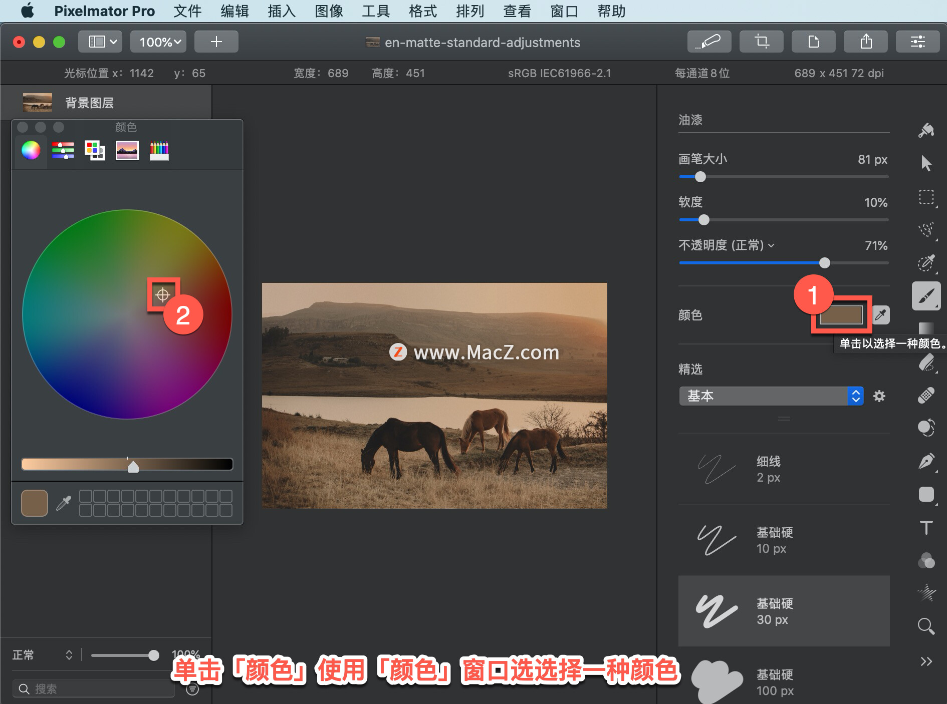Click the plus add button in toolbar
Viewport: 947px width, 704px height.
click(216, 42)
